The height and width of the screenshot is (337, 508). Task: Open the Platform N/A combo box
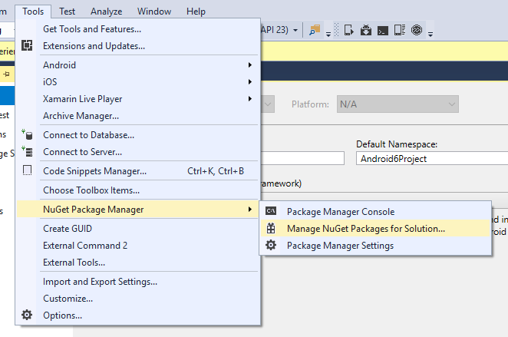[x=397, y=104]
